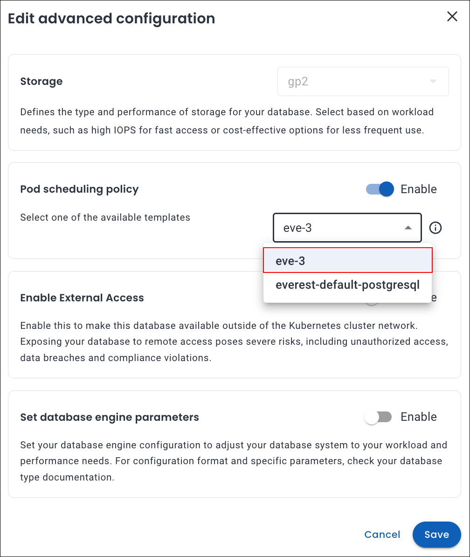Viewport: 470px width, 557px height.
Task: Click the Enable label beside Pod scheduling toggle
Action: [419, 189]
